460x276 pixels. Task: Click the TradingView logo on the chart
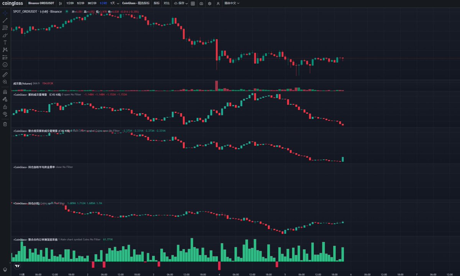(x=17, y=266)
